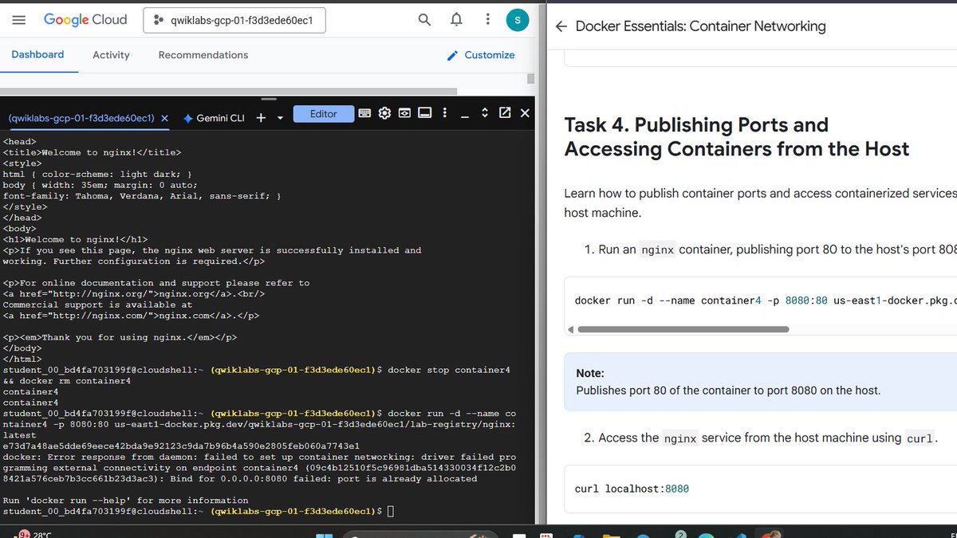Open the terminal keyboard shortcuts icon

(364, 113)
